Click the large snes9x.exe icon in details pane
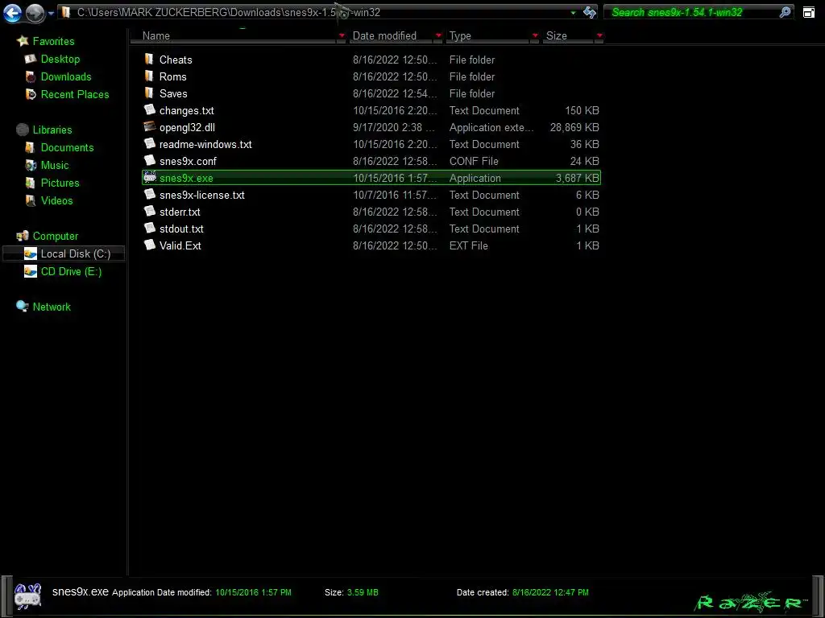 28,595
